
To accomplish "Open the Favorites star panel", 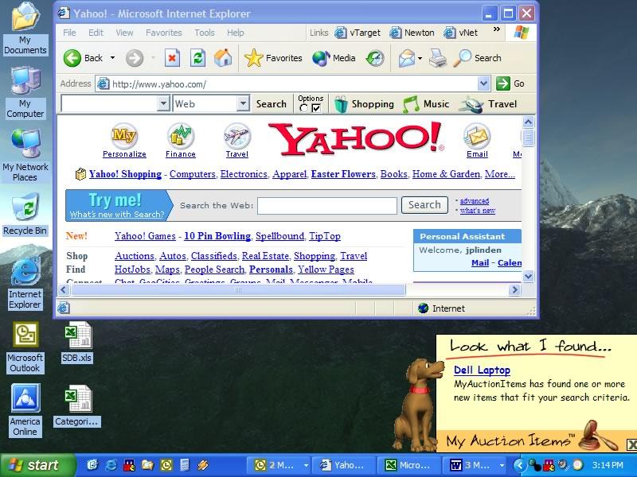I will [x=273, y=58].
